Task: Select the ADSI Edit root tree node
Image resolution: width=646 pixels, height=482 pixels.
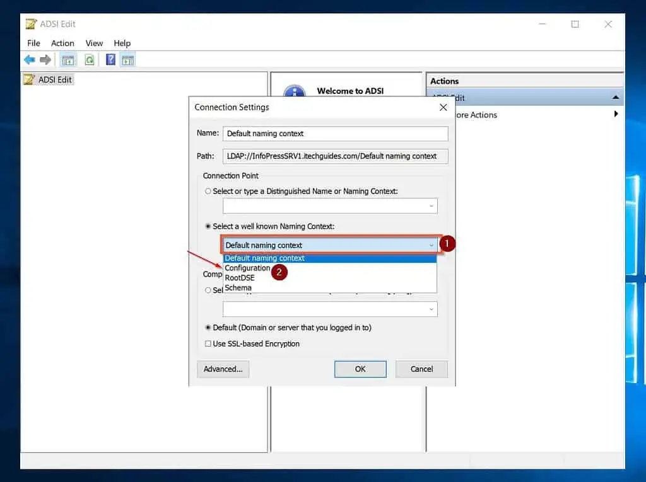Action: click(49, 79)
